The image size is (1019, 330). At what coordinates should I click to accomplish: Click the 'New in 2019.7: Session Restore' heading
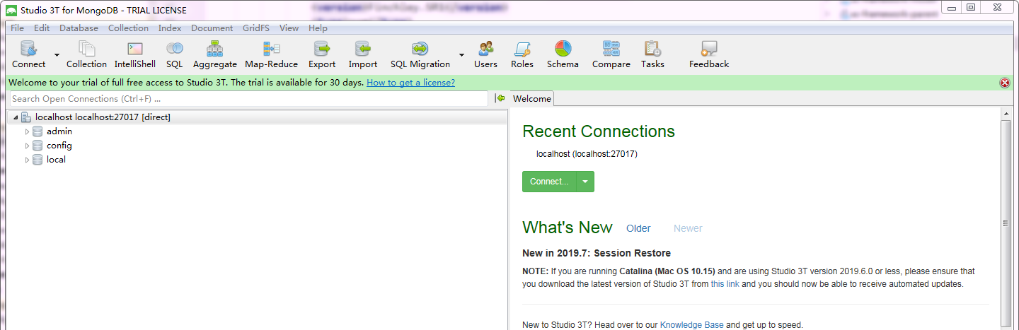coord(597,253)
